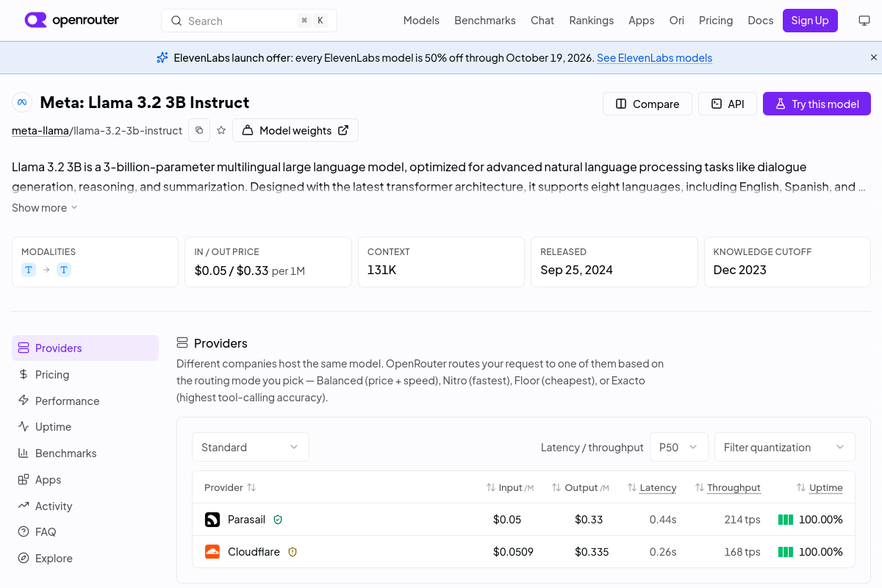Click Parasail's green shield icon
The height and width of the screenshot is (588, 882).
click(278, 520)
